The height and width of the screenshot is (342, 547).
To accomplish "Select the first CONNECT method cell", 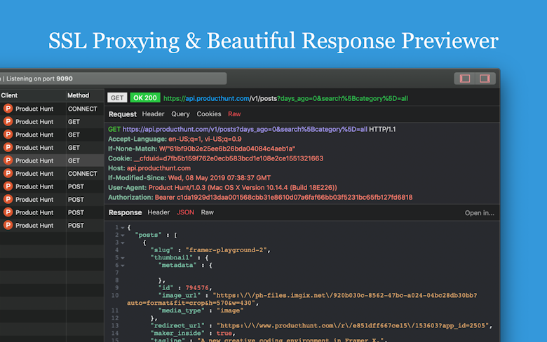I will click(83, 109).
